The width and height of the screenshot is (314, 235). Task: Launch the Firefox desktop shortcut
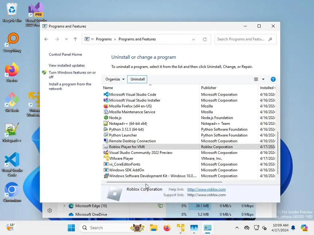[x=12, y=72]
